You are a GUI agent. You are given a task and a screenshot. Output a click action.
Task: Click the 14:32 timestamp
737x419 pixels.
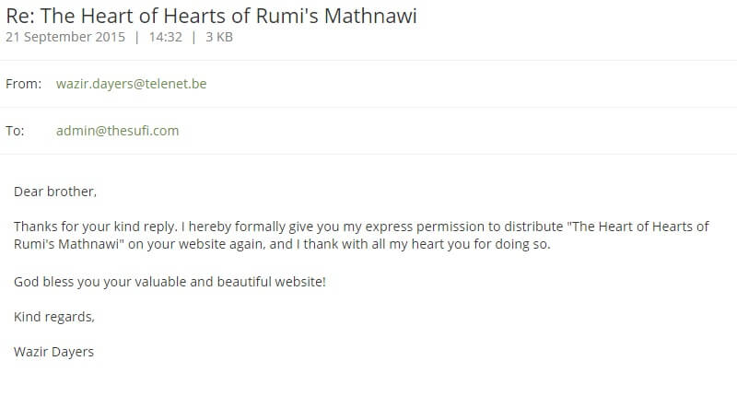coord(166,37)
